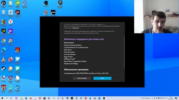Select Capcom Arcade Stadium entry

pyautogui.click(x=73, y=45)
